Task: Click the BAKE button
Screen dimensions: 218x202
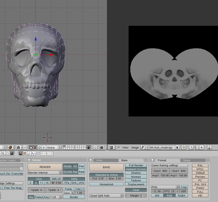Action: (x=106, y=167)
